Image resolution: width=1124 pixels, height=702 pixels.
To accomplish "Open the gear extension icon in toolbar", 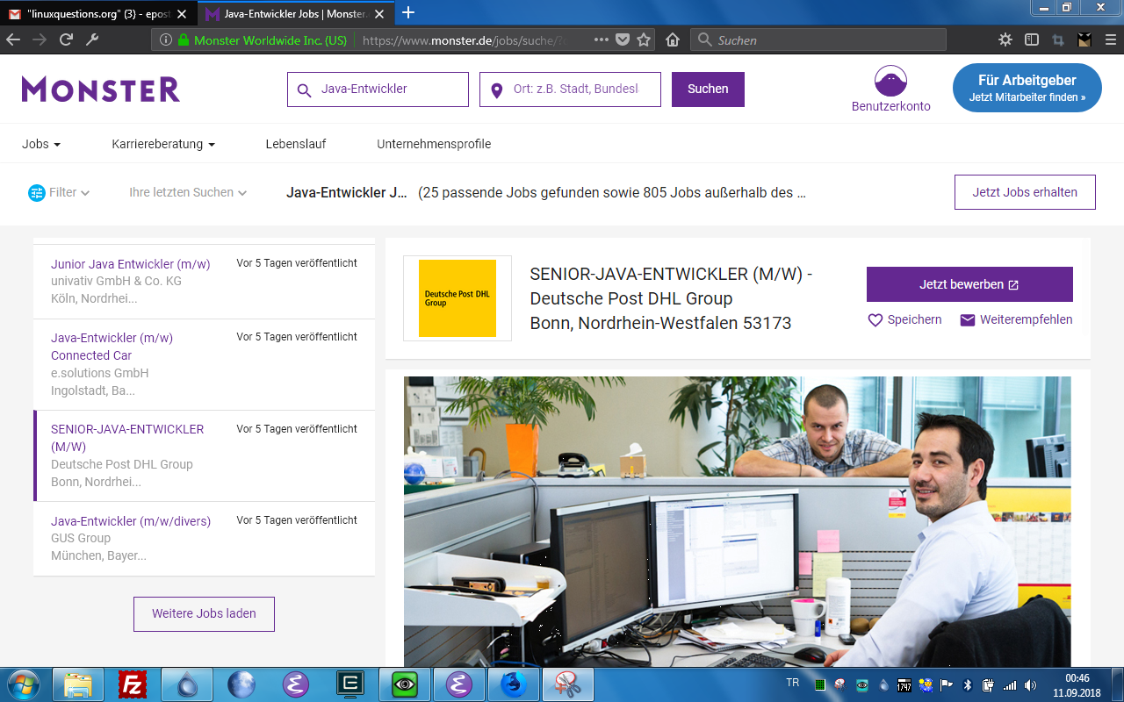I will tap(1005, 39).
